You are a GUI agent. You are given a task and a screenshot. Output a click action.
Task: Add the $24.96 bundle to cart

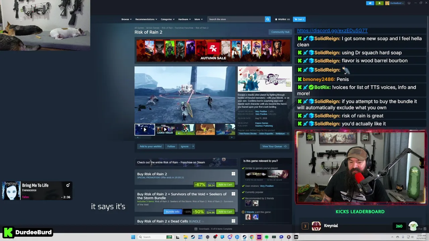pyautogui.click(x=225, y=212)
